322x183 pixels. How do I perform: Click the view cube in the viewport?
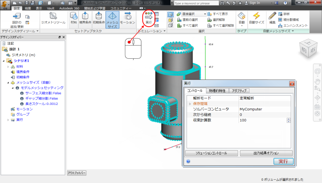coord(308,48)
